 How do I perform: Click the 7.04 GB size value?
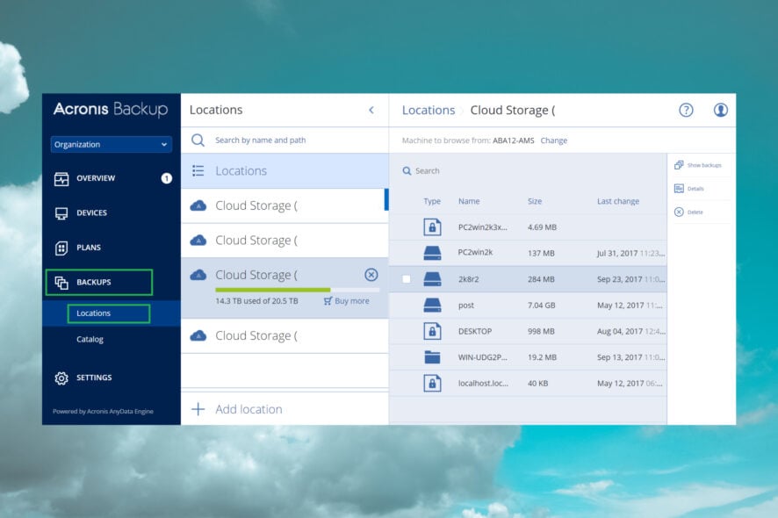pyautogui.click(x=541, y=306)
